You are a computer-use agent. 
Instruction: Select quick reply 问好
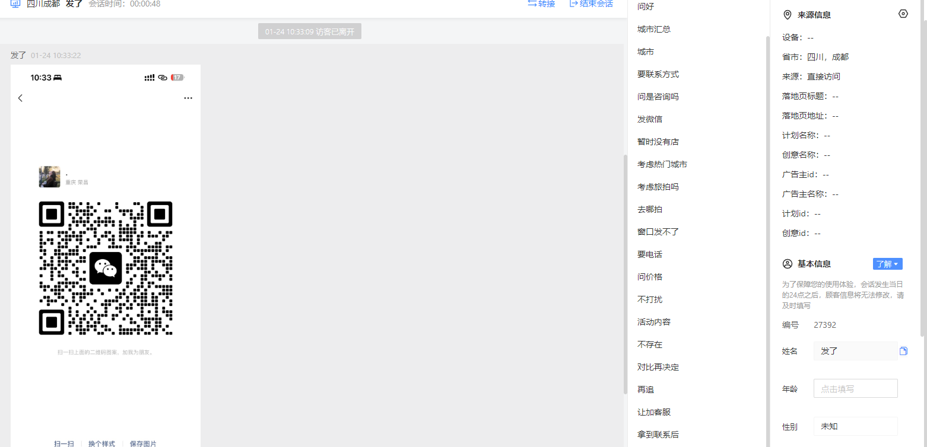(x=646, y=7)
